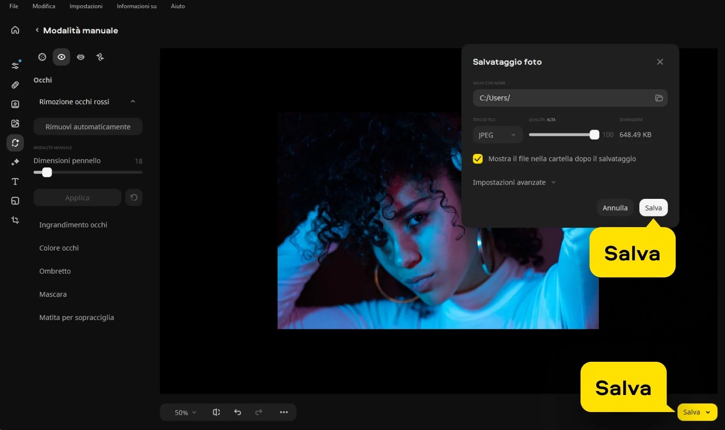Click the Undo arrow in bottom toolbar

(x=237, y=412)
